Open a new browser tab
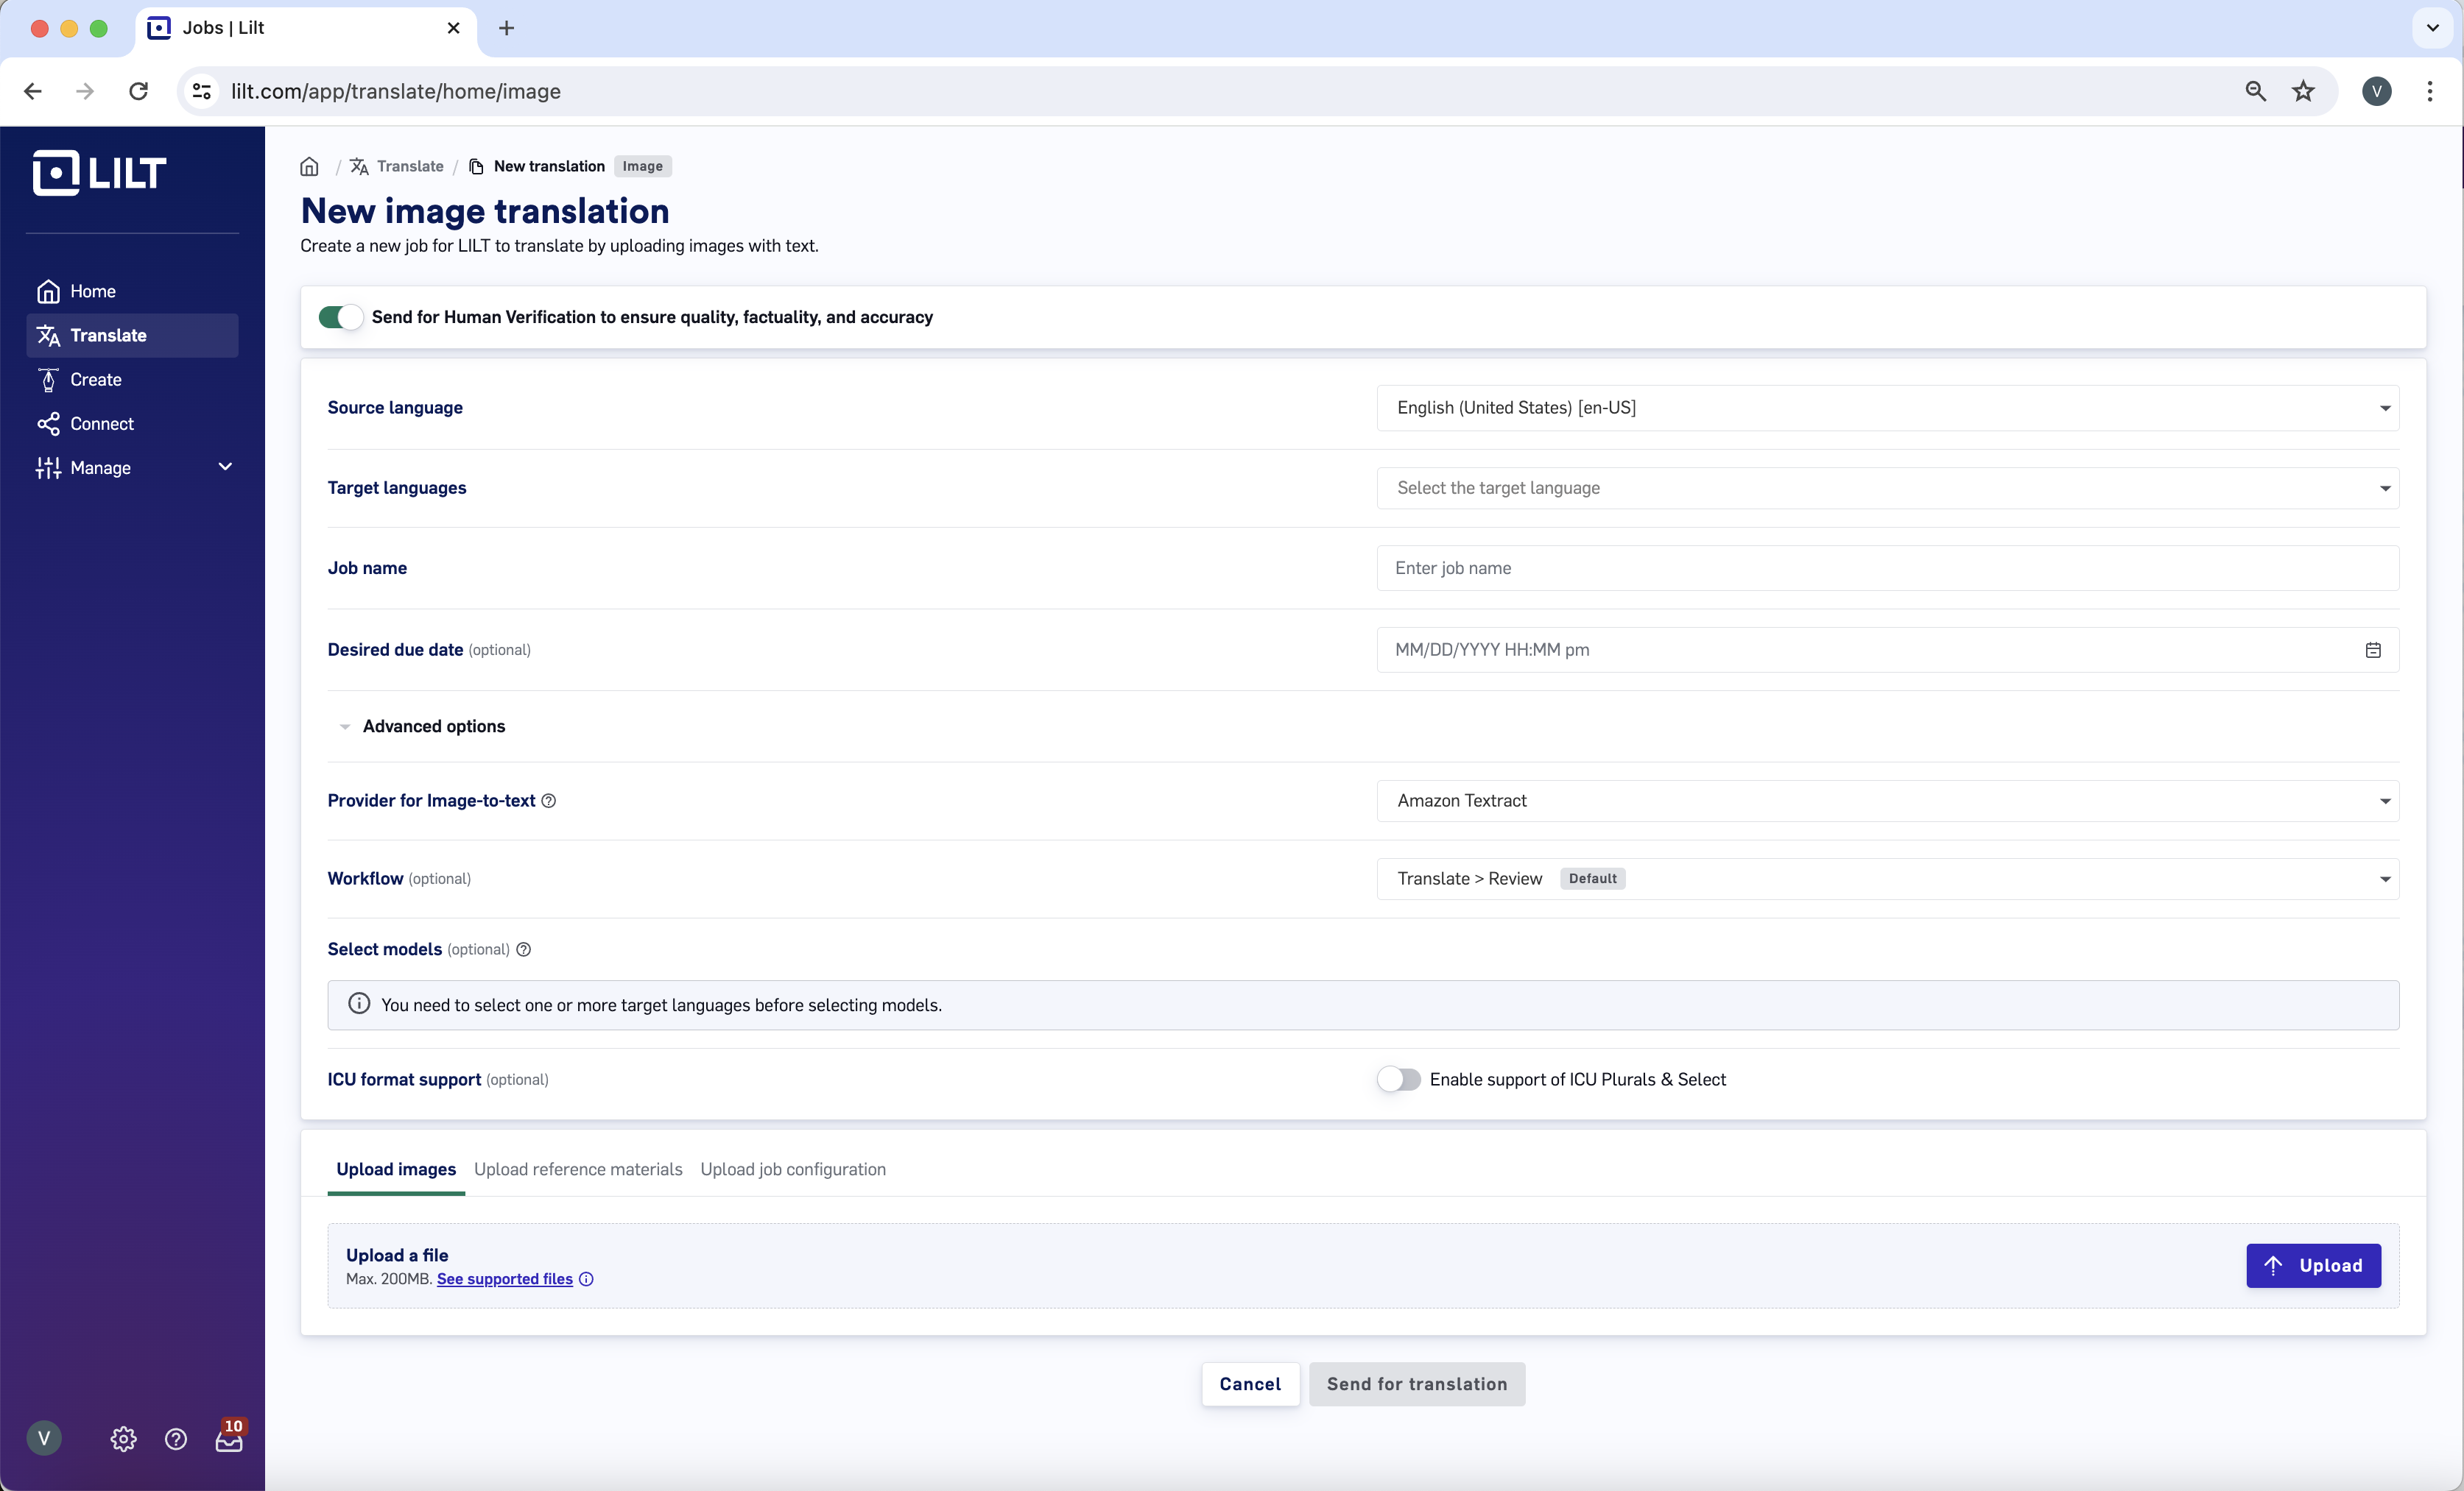Image resolution: width=2464 pixels, height=1491 pixels. coord(506,28)
